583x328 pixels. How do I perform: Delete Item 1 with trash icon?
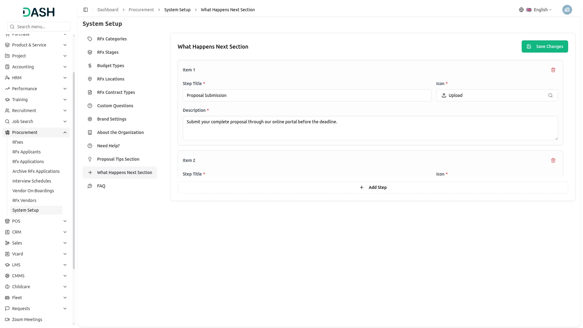coord(553,70)
